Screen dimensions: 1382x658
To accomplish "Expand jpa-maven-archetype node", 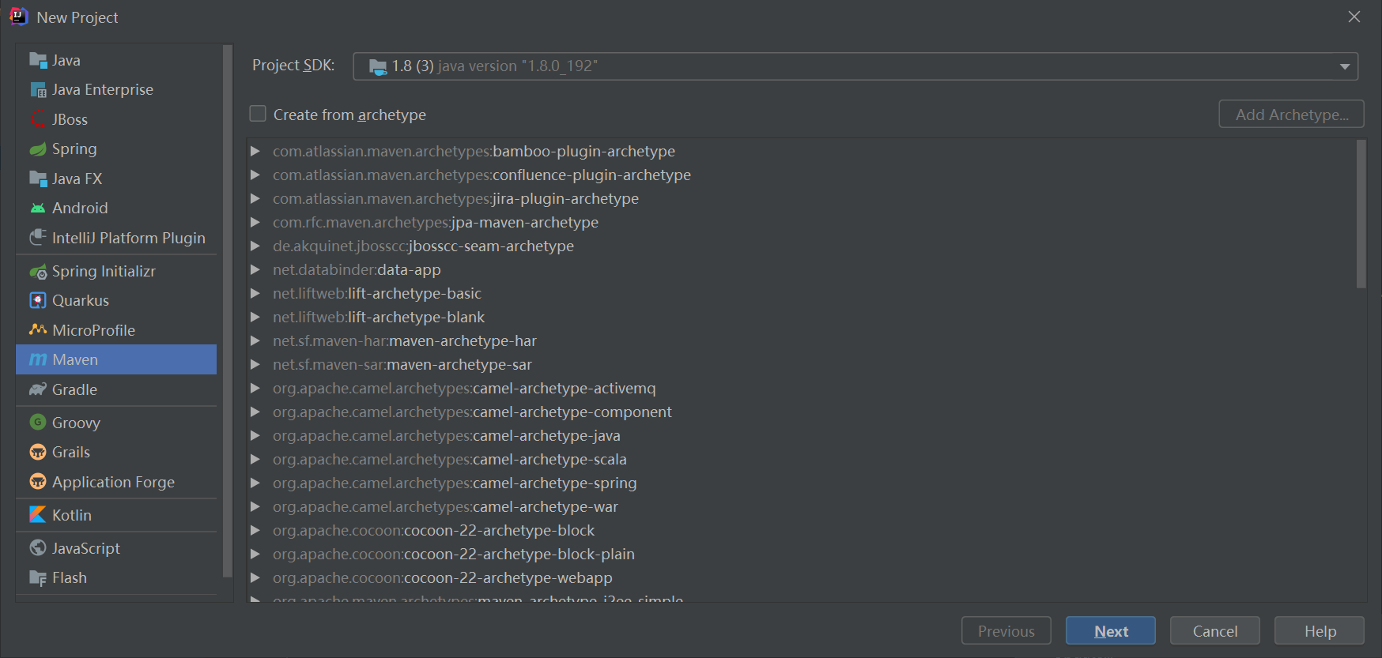I will click(x=255, y=222).
